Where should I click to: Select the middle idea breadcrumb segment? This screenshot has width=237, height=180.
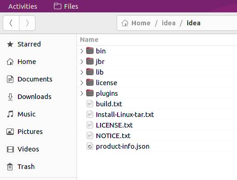point(169,23)
